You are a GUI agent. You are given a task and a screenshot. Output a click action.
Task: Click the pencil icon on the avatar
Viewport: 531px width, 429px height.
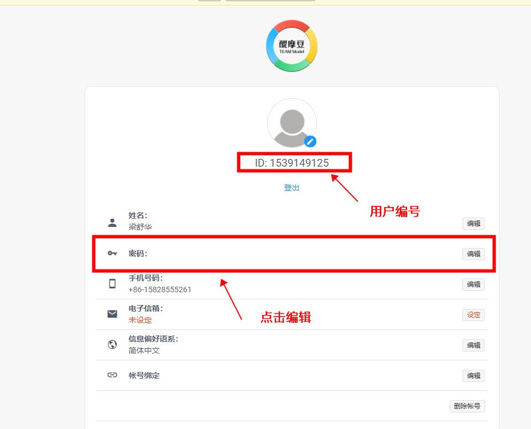[x=310, y=141]
